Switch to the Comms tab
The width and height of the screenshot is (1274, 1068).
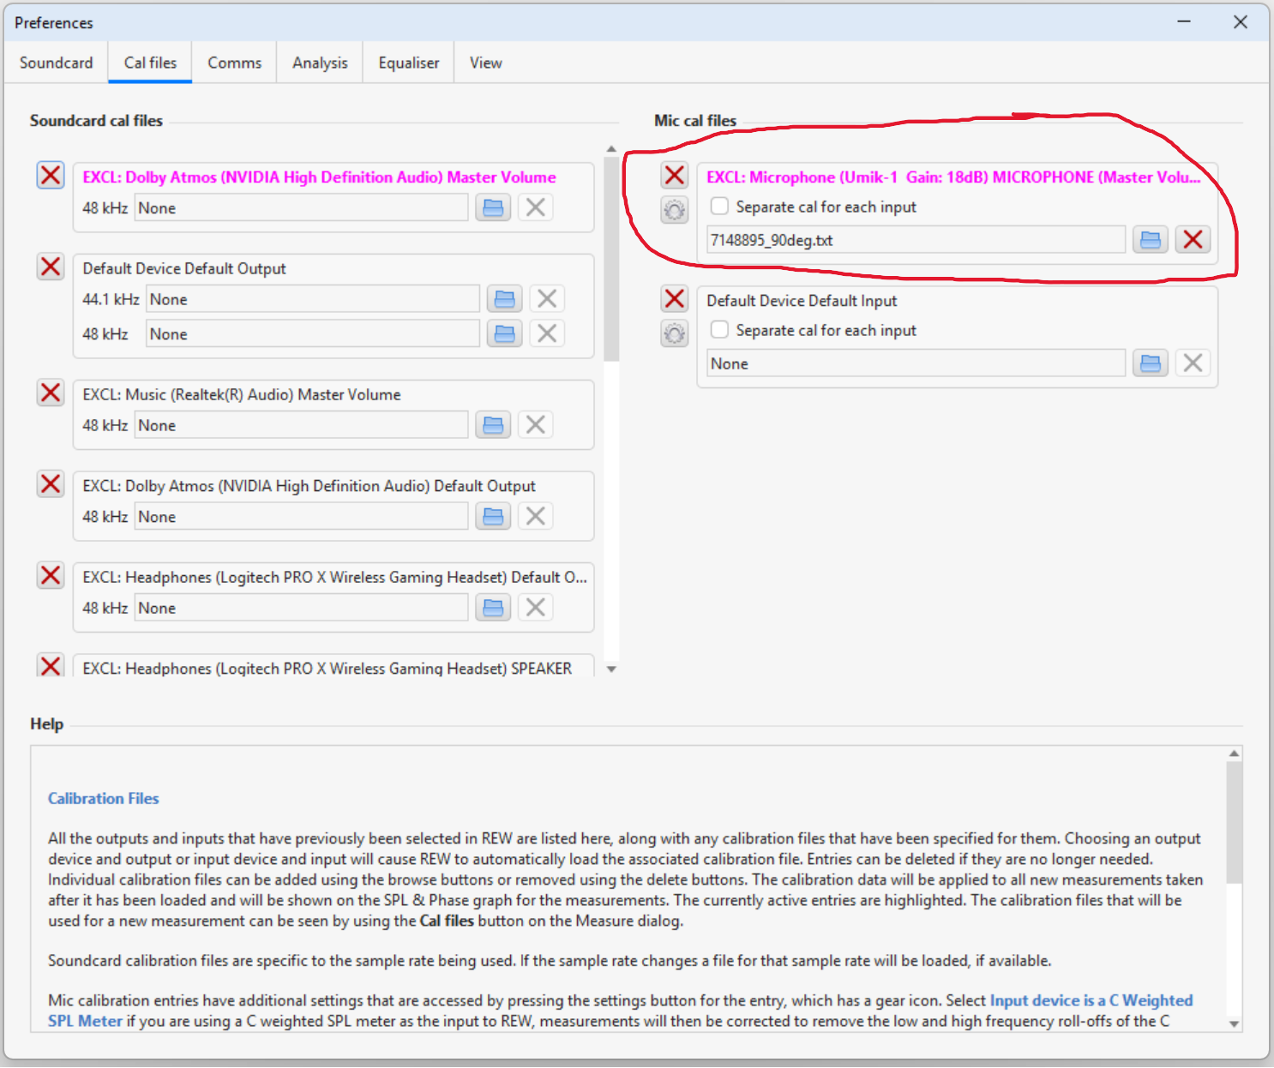click(x=234, y=63)
